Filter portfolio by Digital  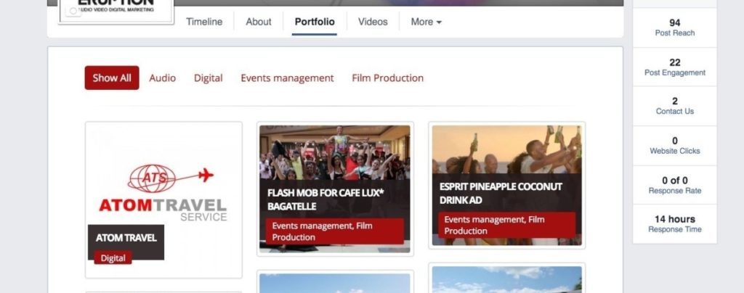coord(209,78)
